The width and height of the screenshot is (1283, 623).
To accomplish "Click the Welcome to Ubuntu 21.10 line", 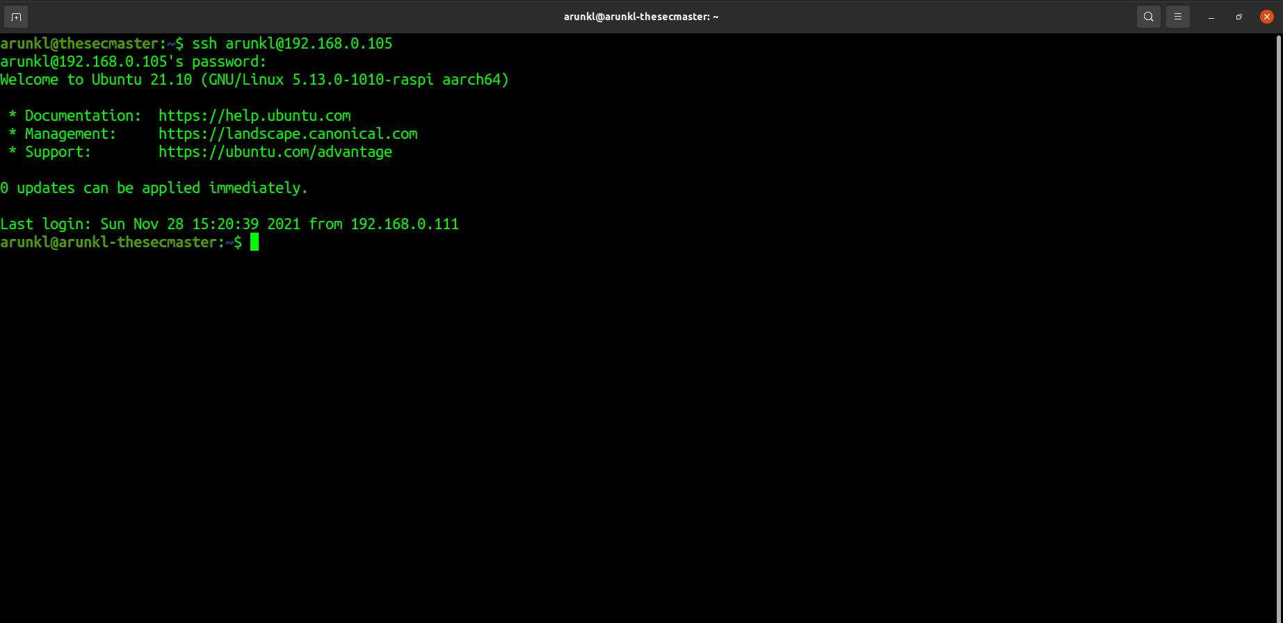I will click(255, 80).
